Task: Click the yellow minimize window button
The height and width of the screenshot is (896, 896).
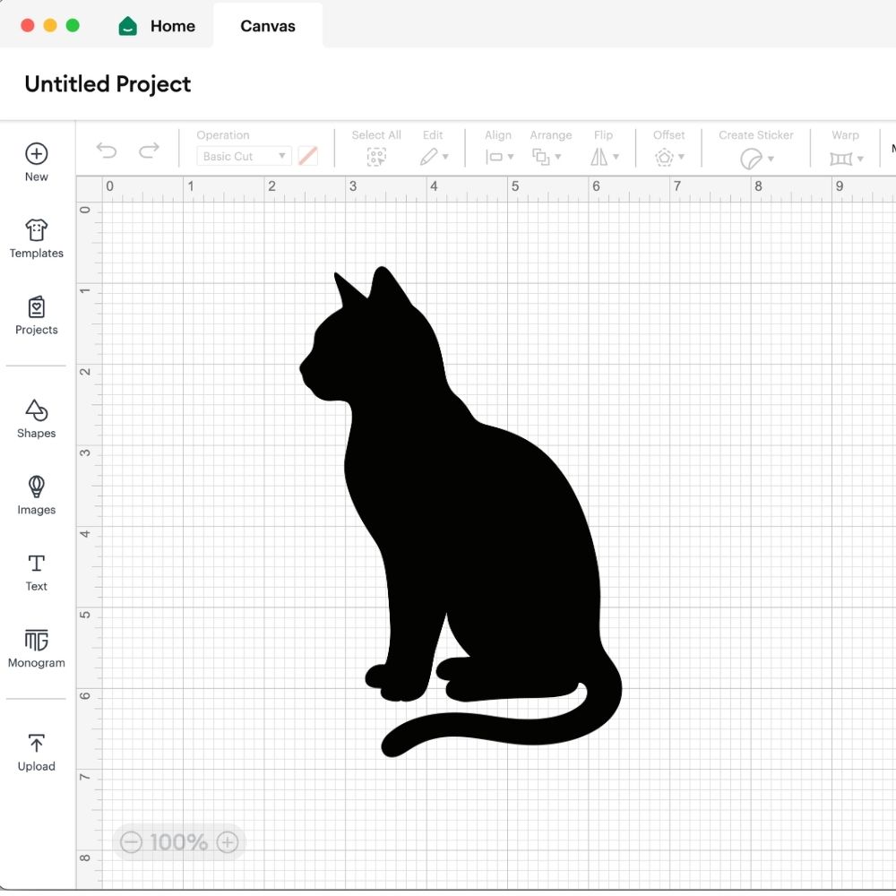Action: click(50, 26)
